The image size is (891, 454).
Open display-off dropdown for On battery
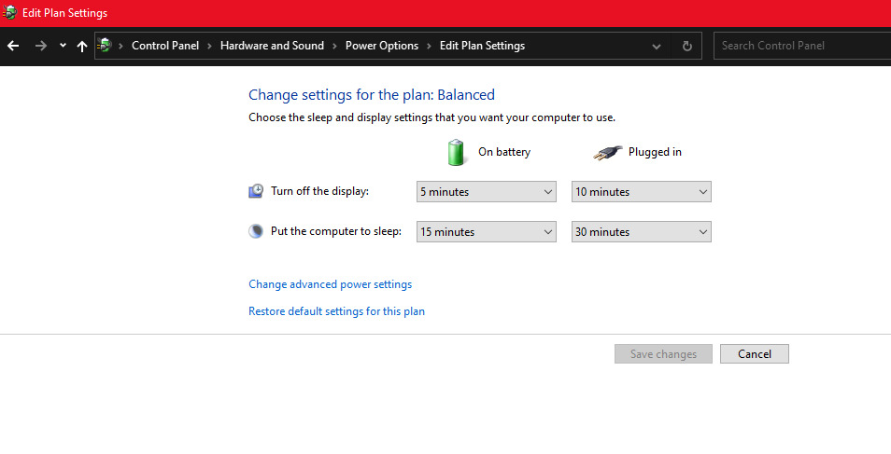click(x=487, y=192)
